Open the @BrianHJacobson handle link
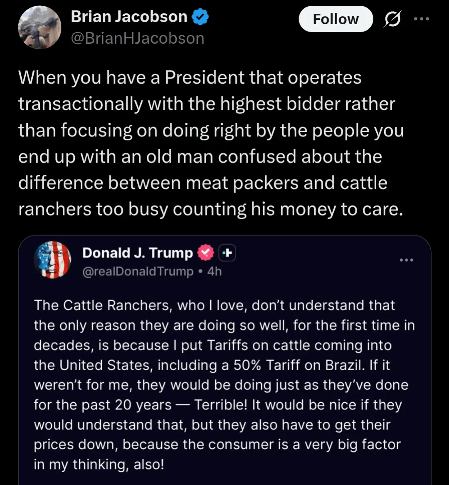This screenshot has height=485, width=449. tap(138, 39)
